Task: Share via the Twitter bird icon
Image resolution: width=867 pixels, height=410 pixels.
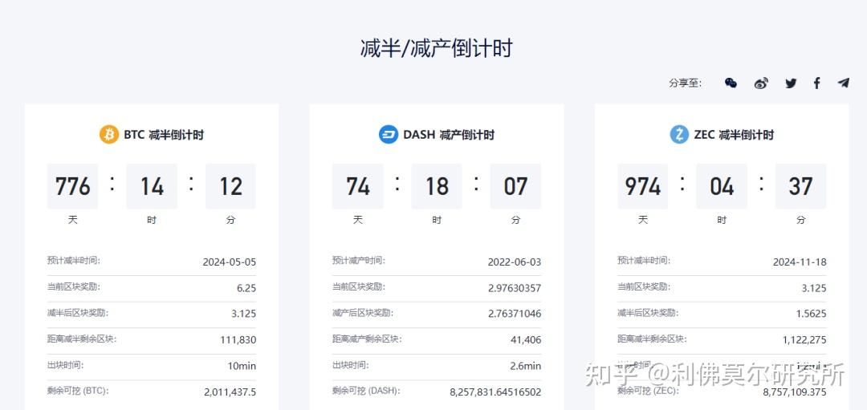Action: point(791,83)
